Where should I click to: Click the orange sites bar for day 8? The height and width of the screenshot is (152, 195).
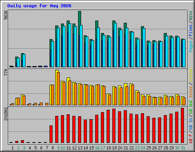(53, 95)
